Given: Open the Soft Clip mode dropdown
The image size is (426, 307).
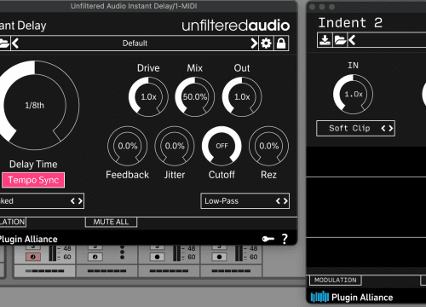Looking at the screenshot, I should coord(355,128).
